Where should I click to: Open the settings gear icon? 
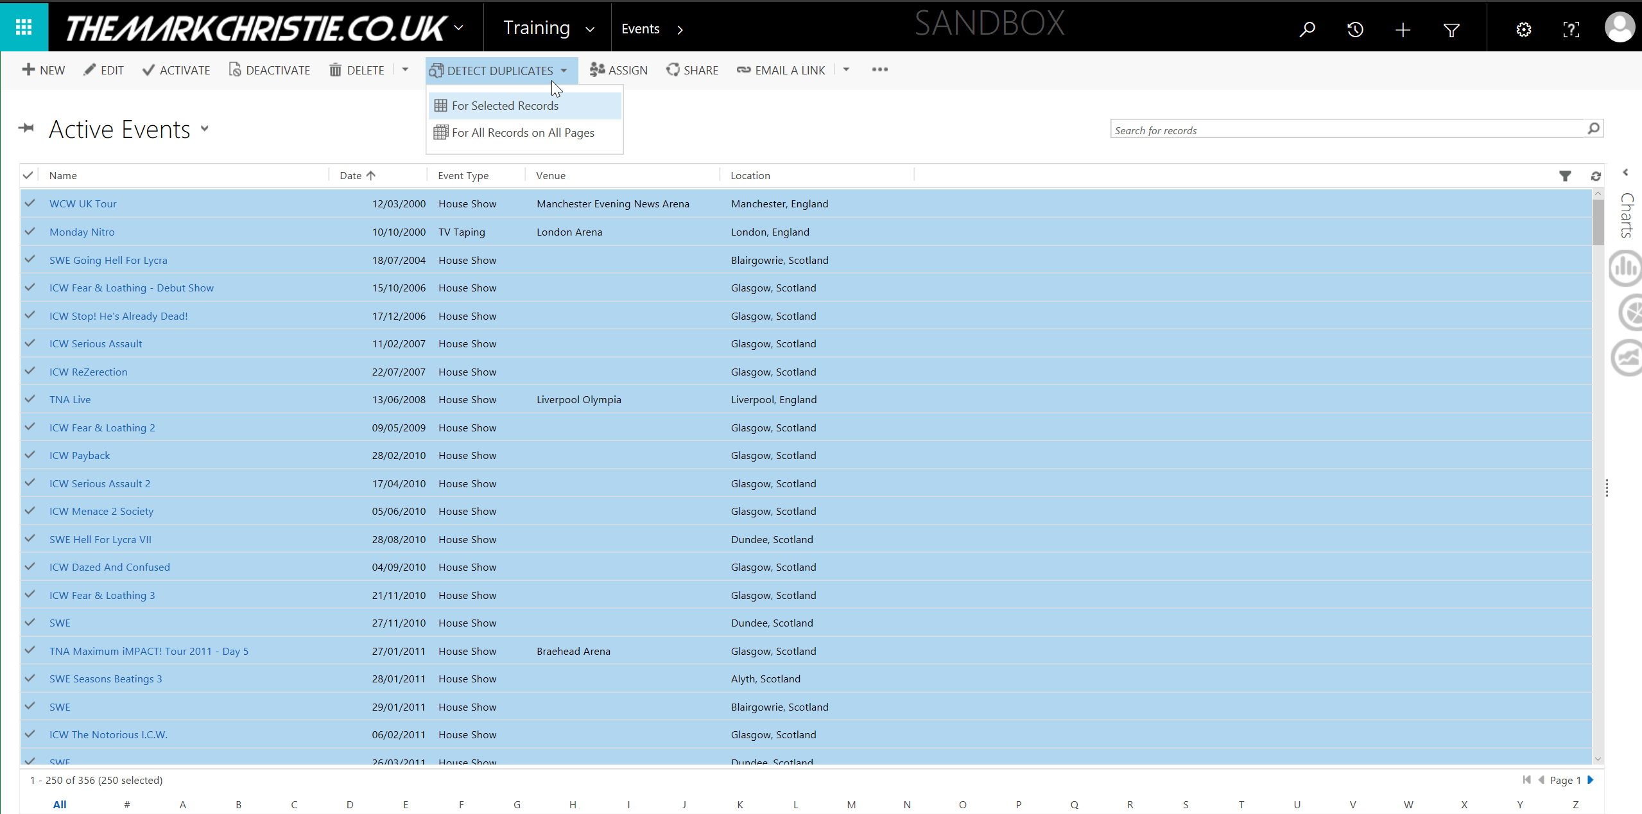1523,30
